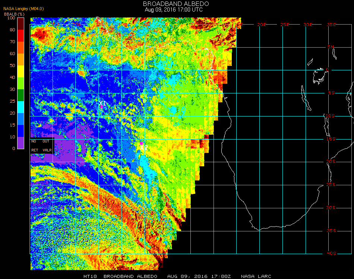Click the dark red 80-100 colorbar segment
Screen dimensions: 354x279
[21, 24]
